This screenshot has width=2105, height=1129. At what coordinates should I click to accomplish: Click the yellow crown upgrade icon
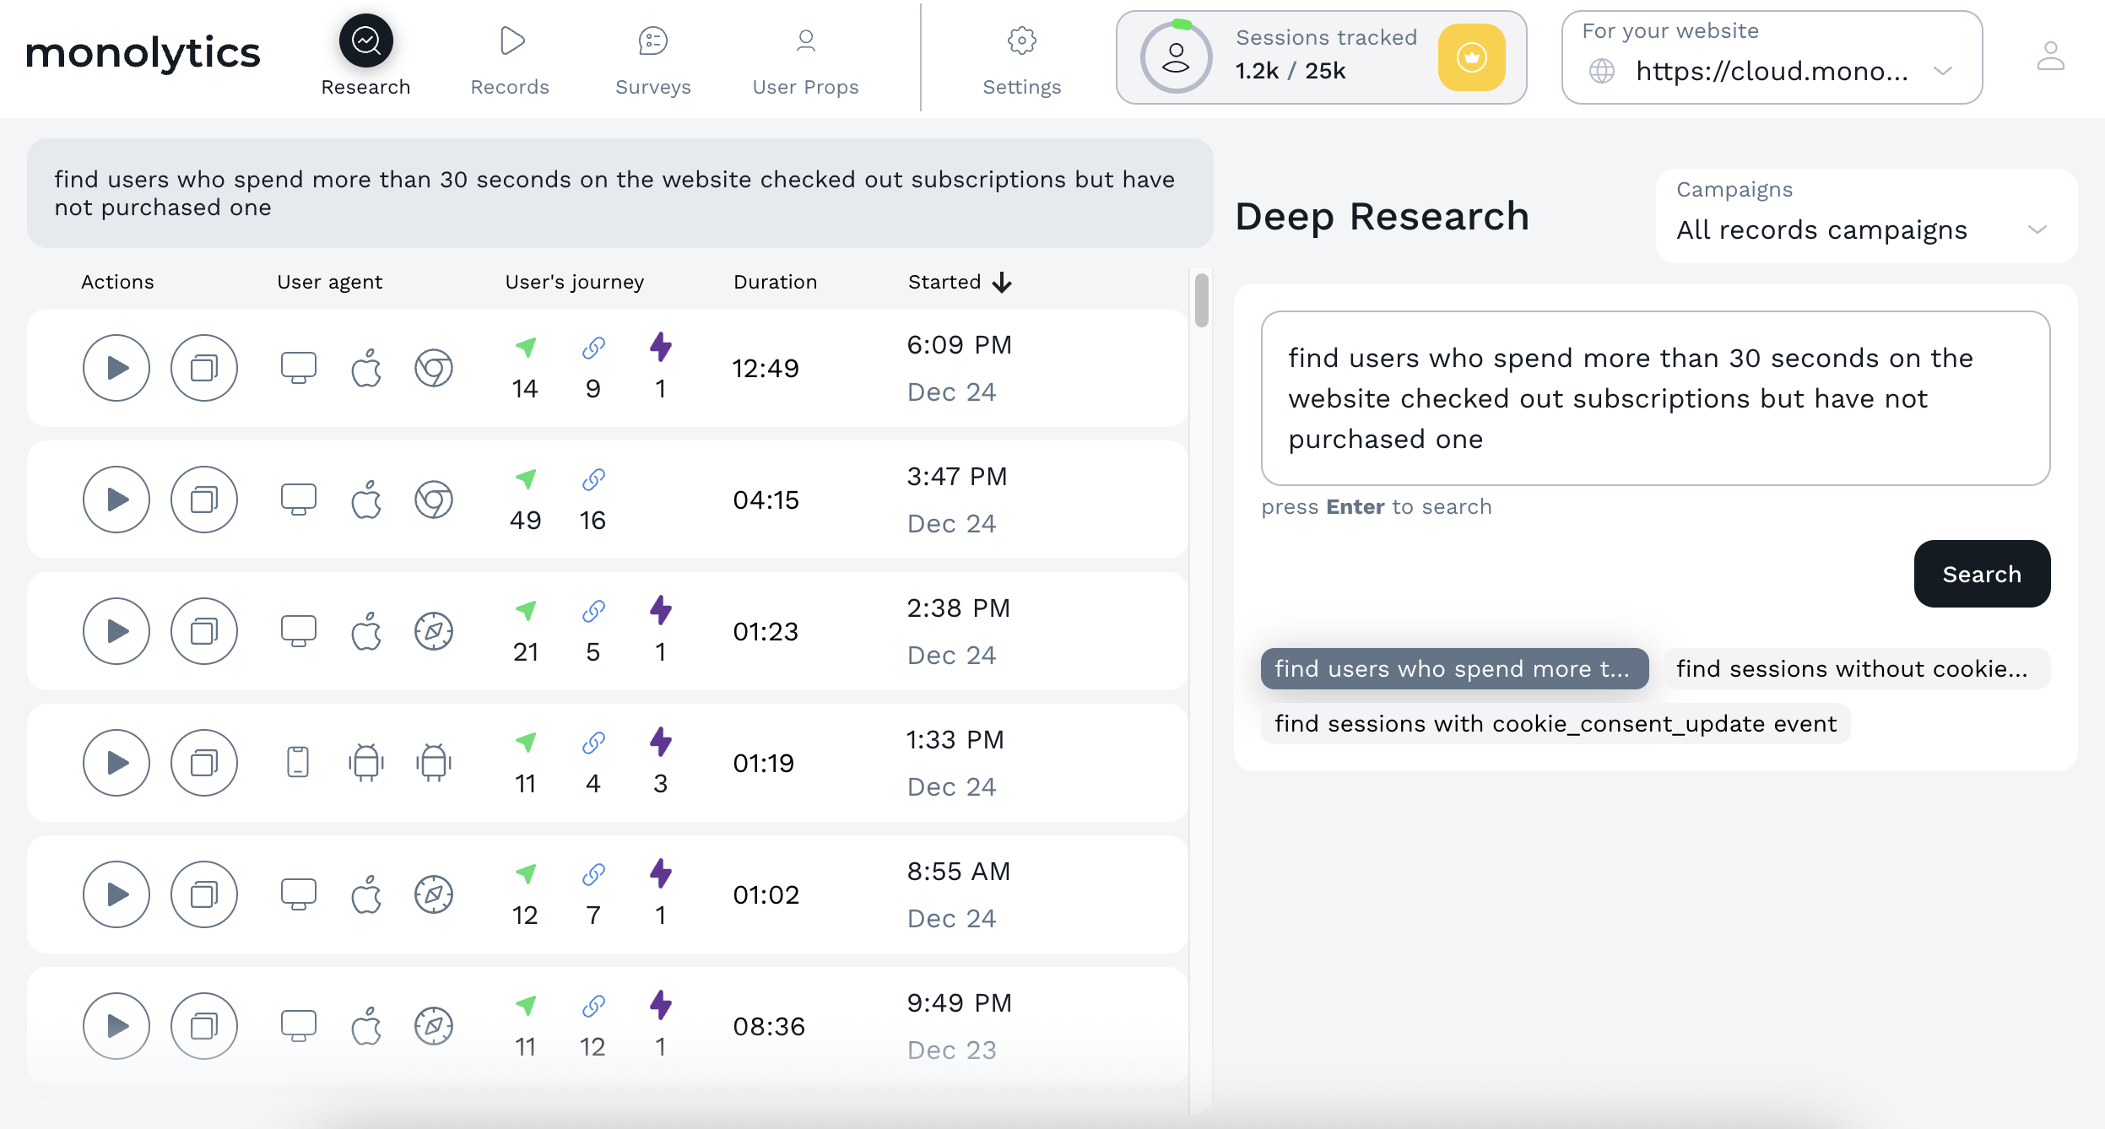click(x=1471, y=57)
